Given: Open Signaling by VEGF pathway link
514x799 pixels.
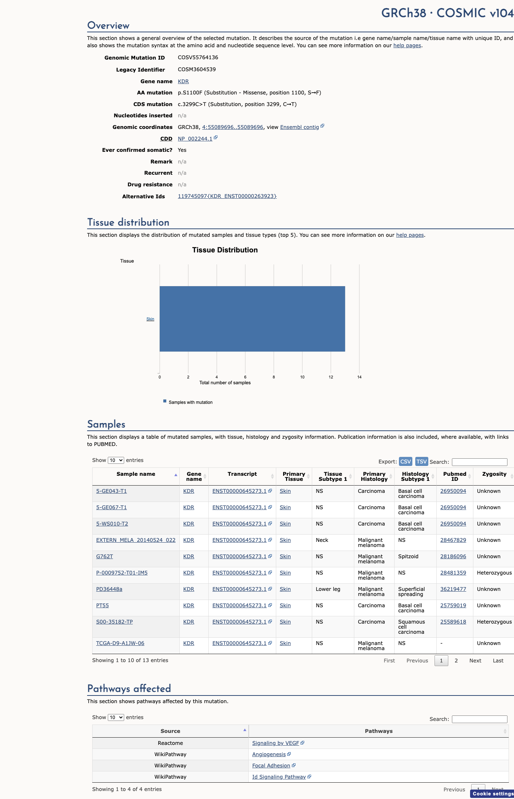Looking at the screenshot, I should [x=276, y=743].
